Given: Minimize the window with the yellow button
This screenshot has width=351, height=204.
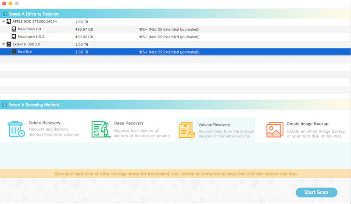Looking at the screenshot, I should tap(10, 4).
